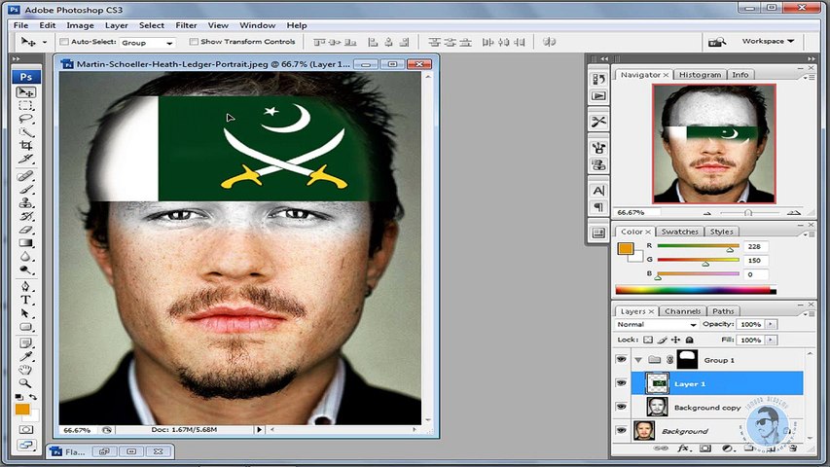Open the Workspace dropdown

pos(768,42)
